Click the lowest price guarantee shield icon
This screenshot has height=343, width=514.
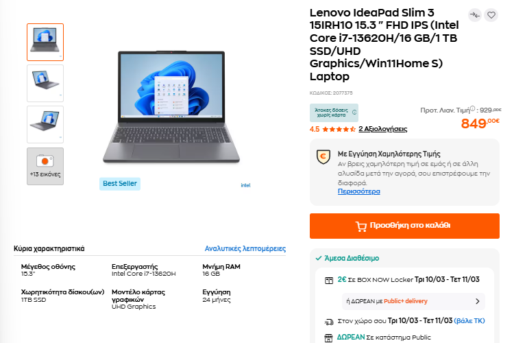(323, 157)
